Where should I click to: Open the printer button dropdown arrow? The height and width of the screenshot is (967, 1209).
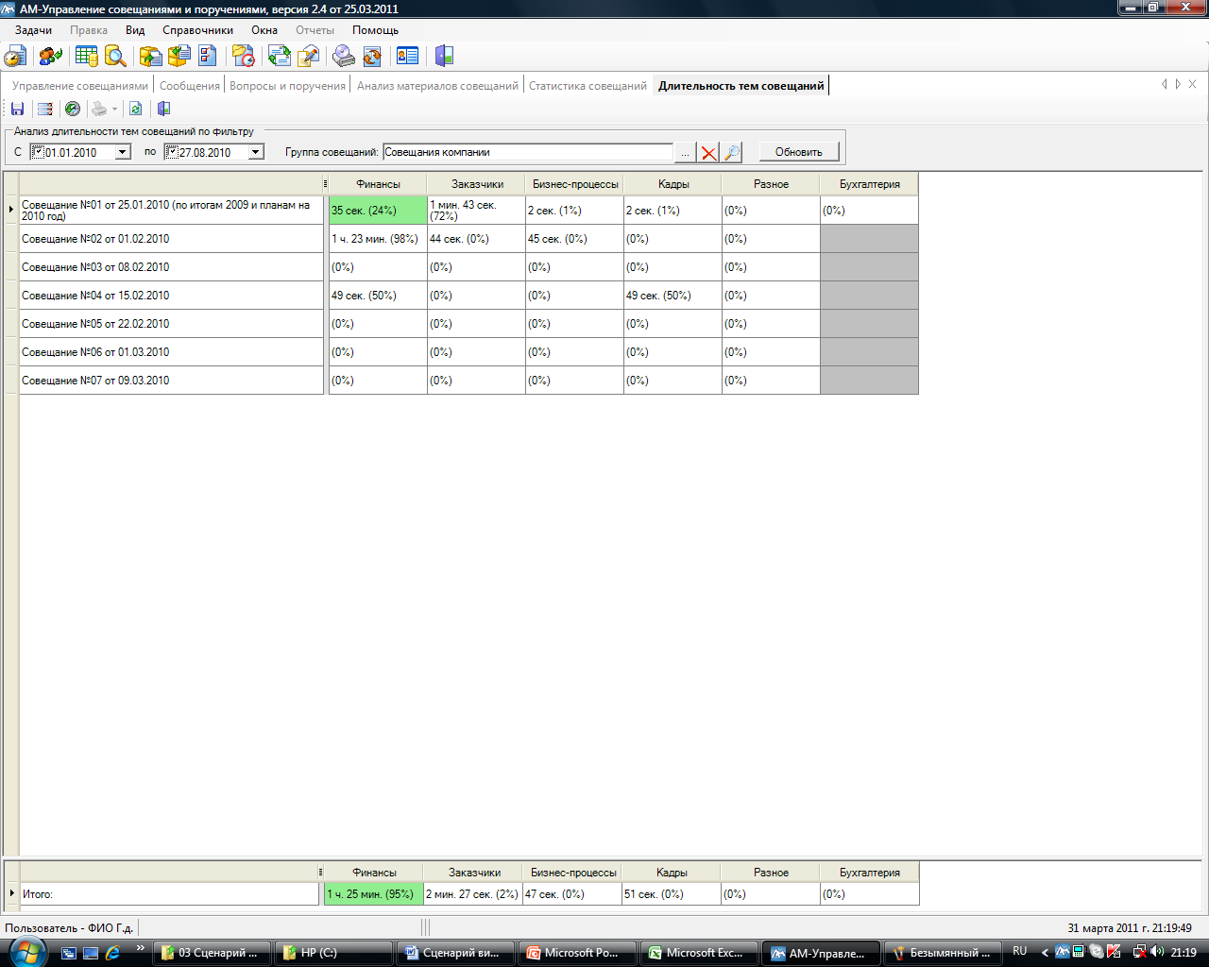click(114, 109)
